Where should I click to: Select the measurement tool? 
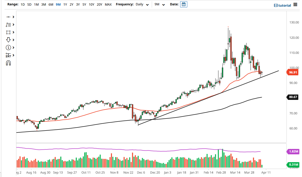8,55
